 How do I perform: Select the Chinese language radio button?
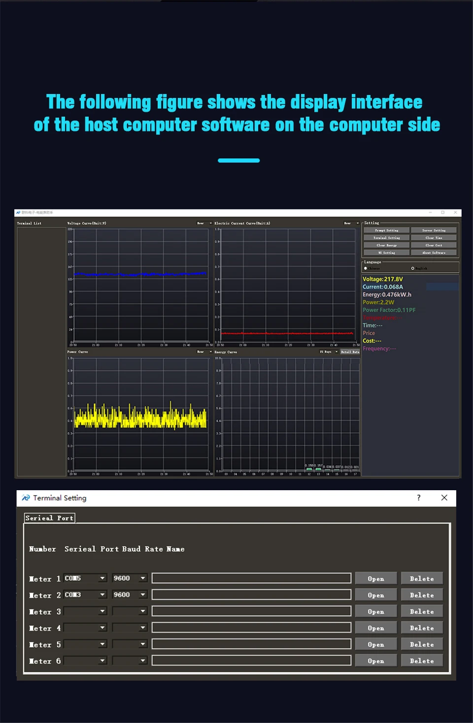366,268
